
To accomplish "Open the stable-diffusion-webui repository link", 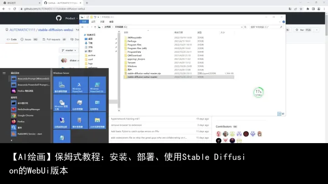I will (56, 30).
